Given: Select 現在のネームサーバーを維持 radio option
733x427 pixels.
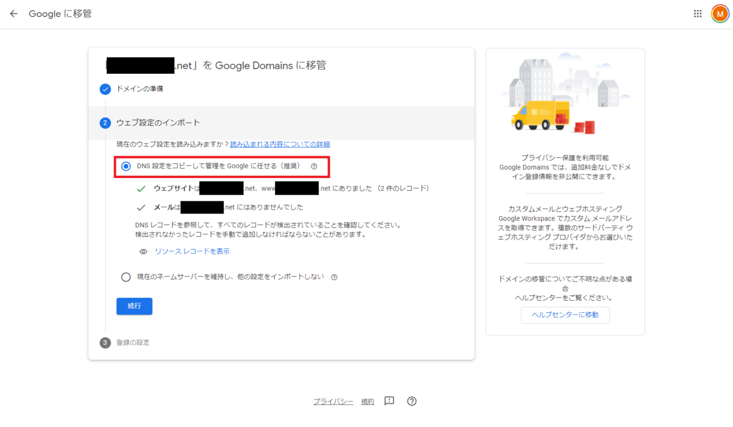Looking at the screenshot, I should click(x=126, y=277).
